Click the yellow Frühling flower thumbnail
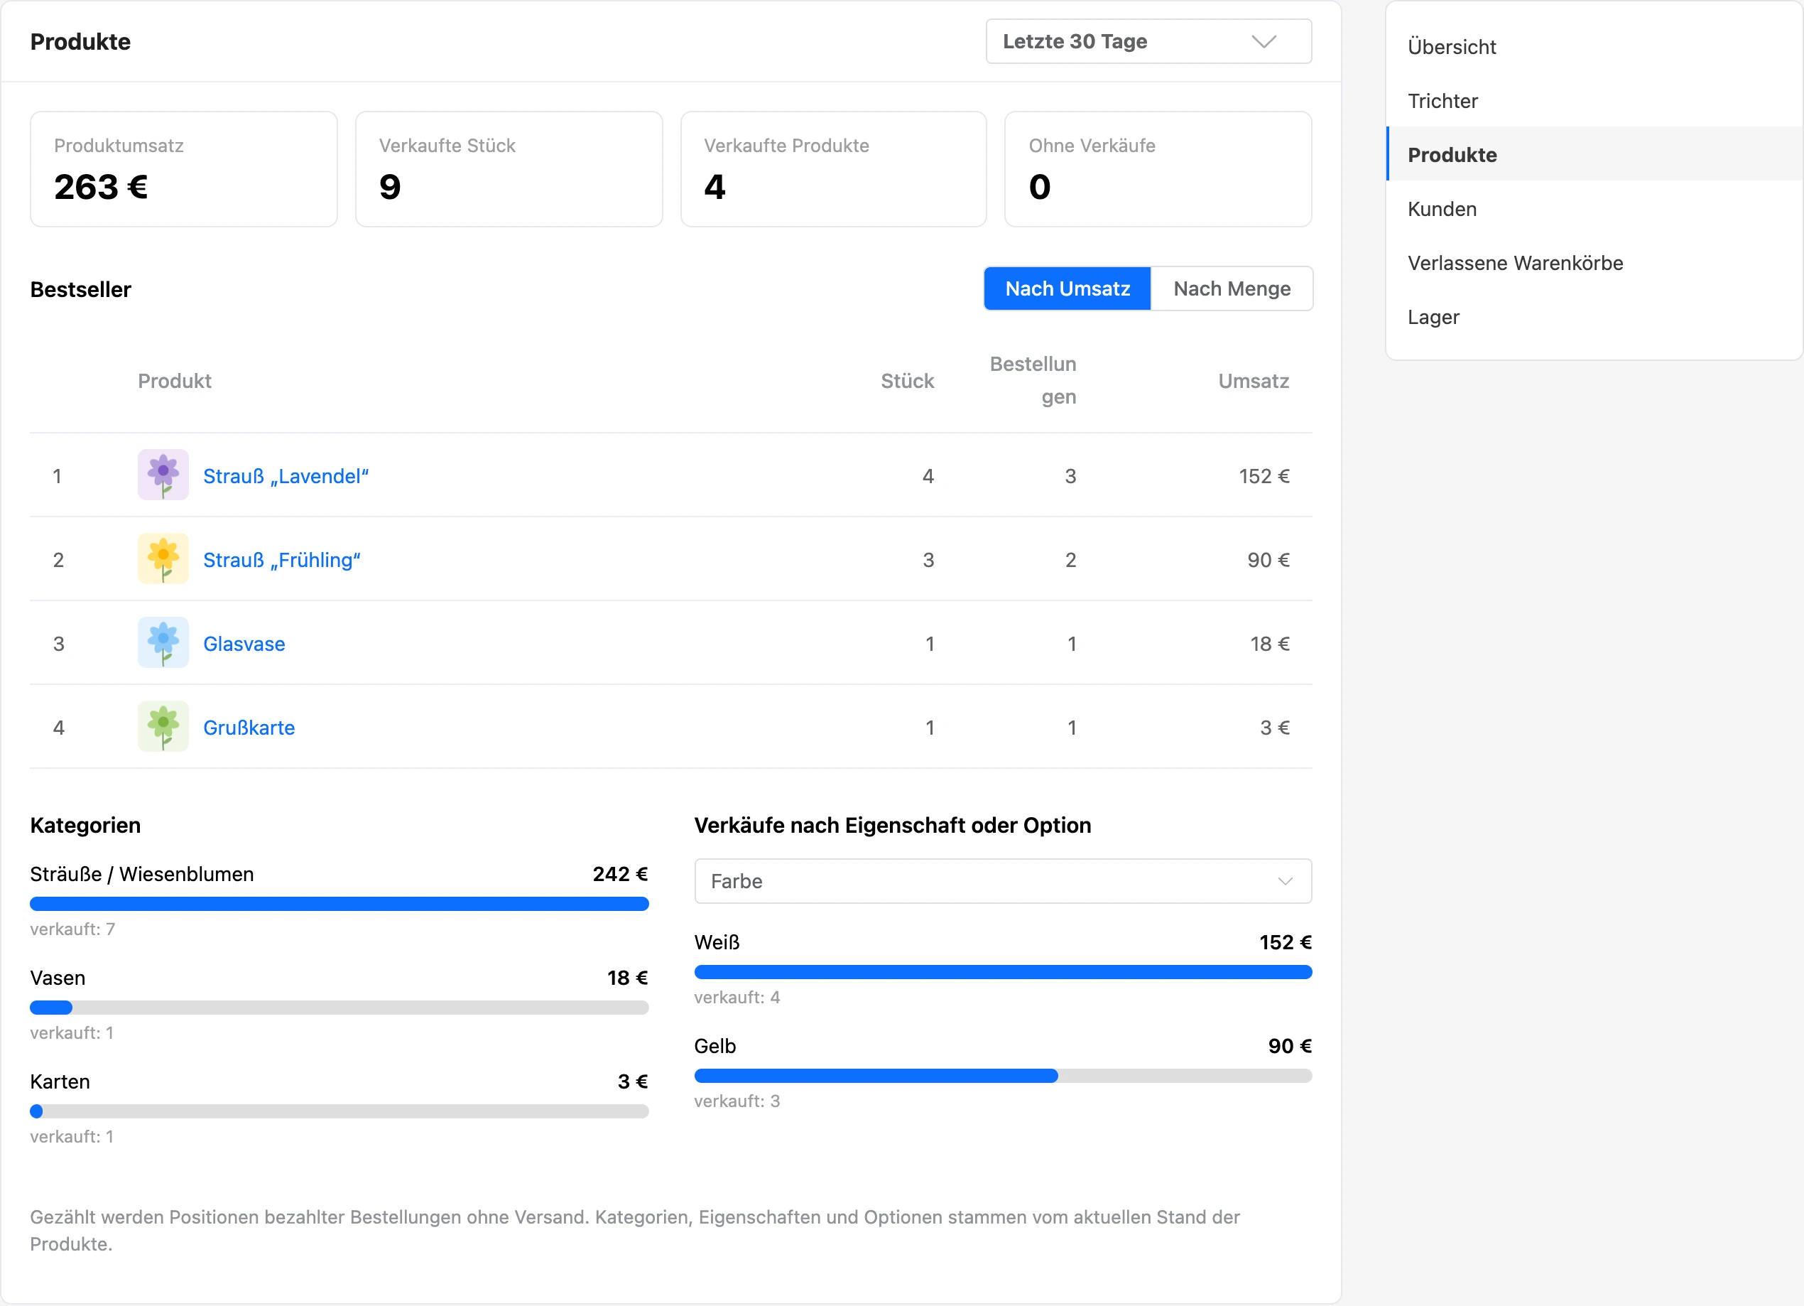 (163, 558)
